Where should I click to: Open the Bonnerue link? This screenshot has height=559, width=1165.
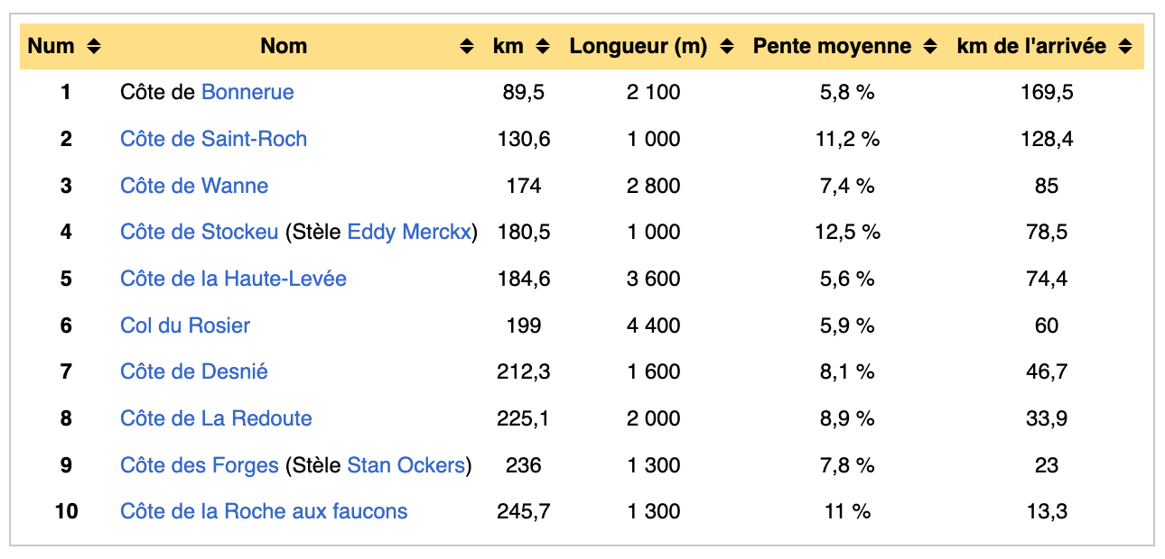point(247,92)
